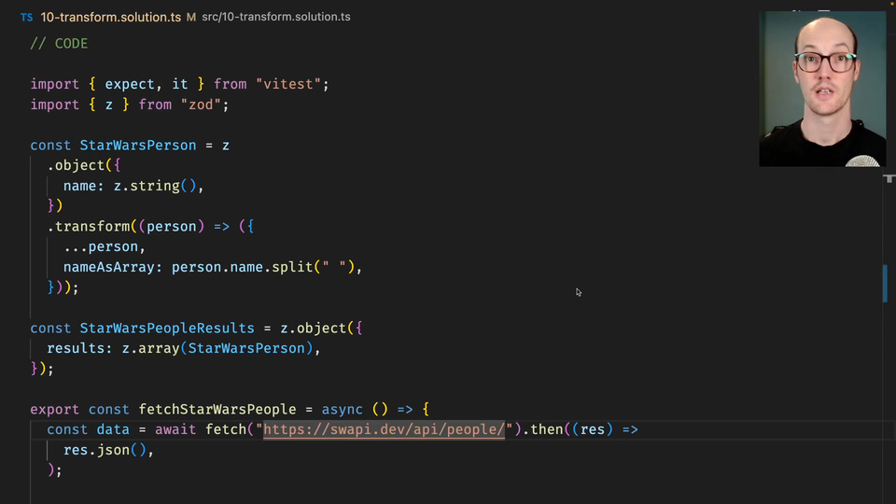
Task: Click the split method on person.name
Action: pyautogui.click(x=291, y=267)
